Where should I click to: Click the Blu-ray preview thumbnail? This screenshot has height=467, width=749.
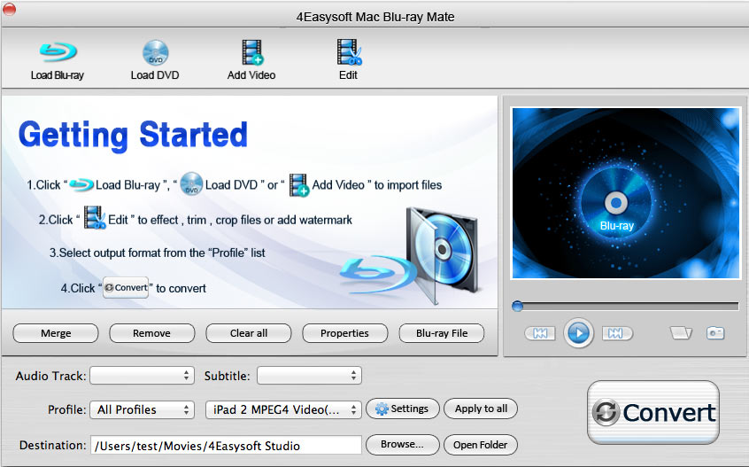coord(626,193)
